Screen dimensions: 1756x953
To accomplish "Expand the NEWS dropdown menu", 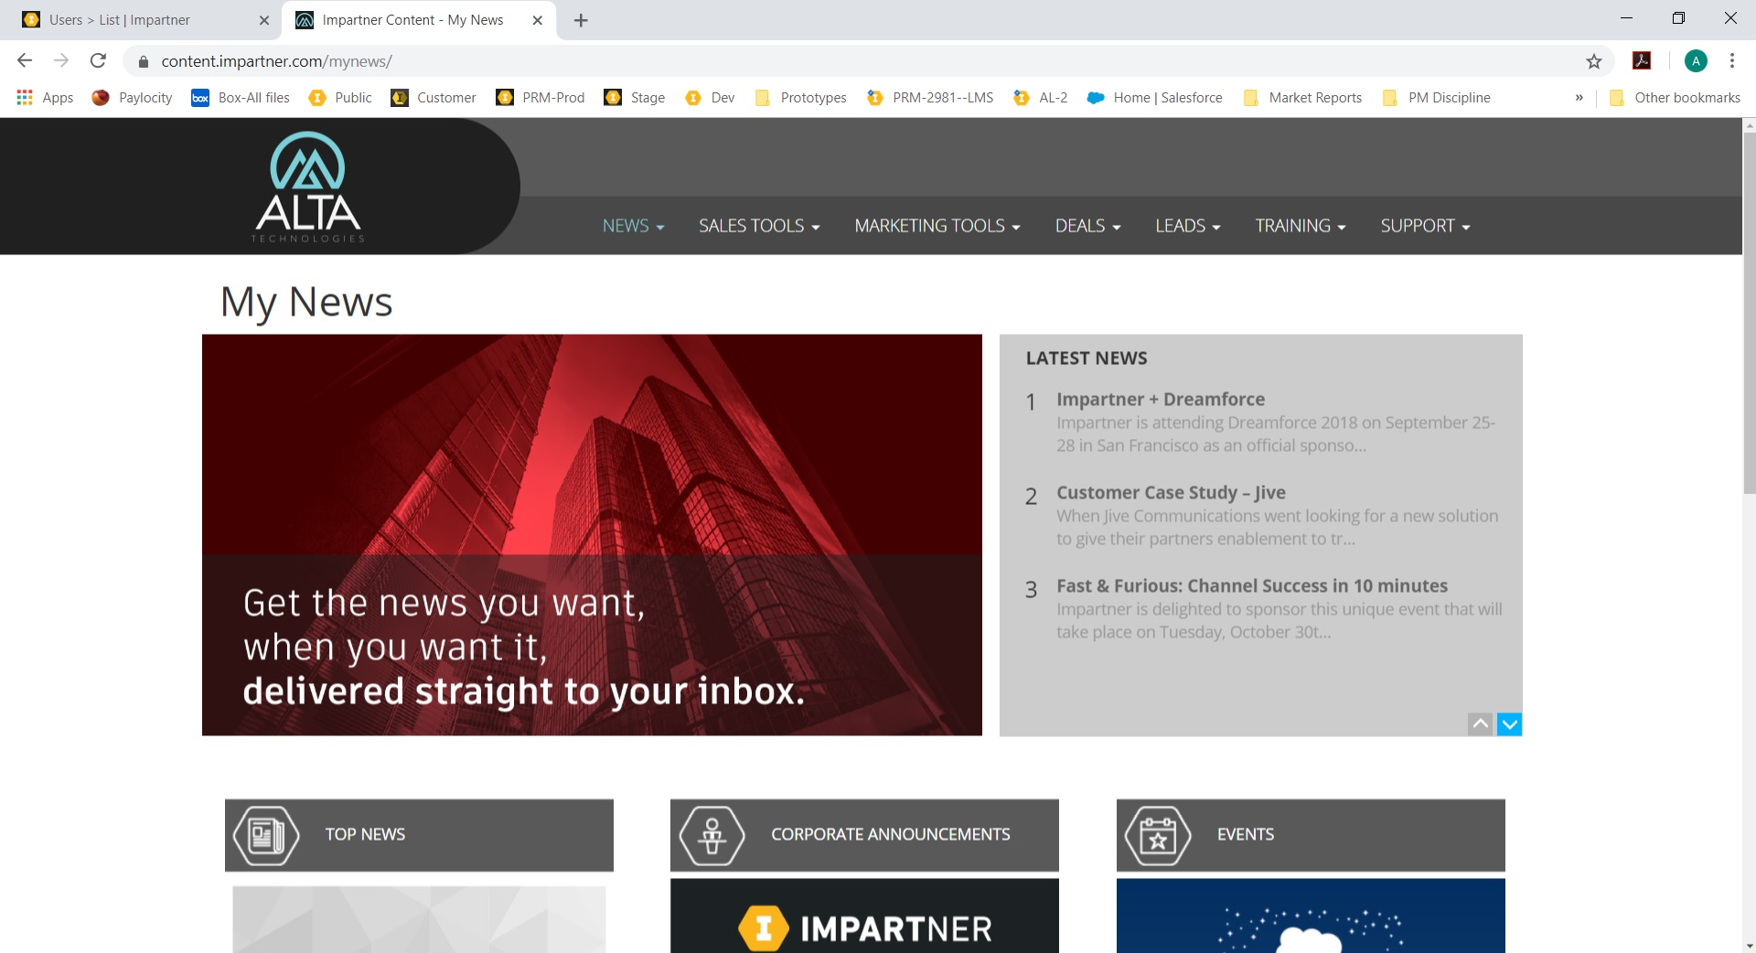I will click(633, 226).
